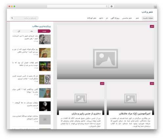164x139 pixels.
Task: Open the دانلود menu item
Action: (101, 18)
